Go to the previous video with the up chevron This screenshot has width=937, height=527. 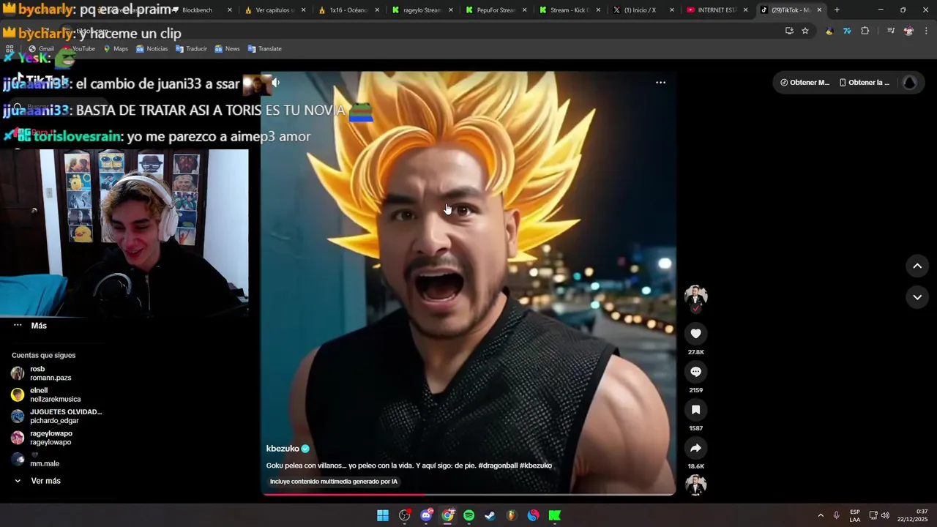tap(917, 266)
